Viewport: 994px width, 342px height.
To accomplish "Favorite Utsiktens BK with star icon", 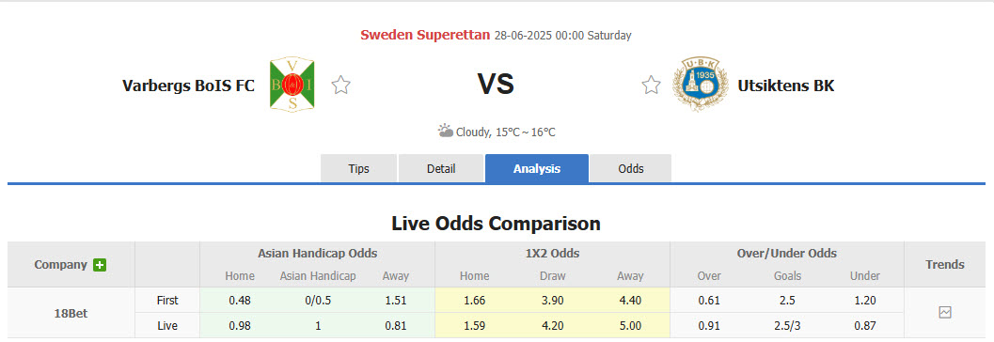I will tap(651, 85).
